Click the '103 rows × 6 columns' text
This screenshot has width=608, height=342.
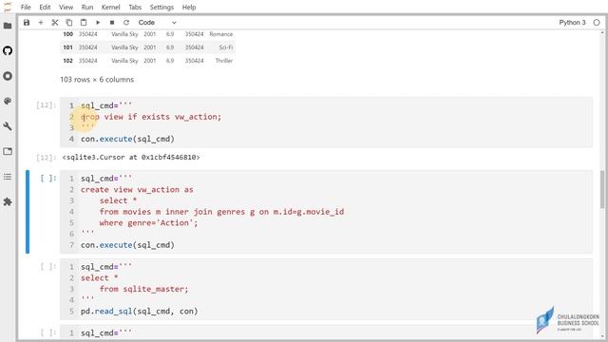[97, 79]
